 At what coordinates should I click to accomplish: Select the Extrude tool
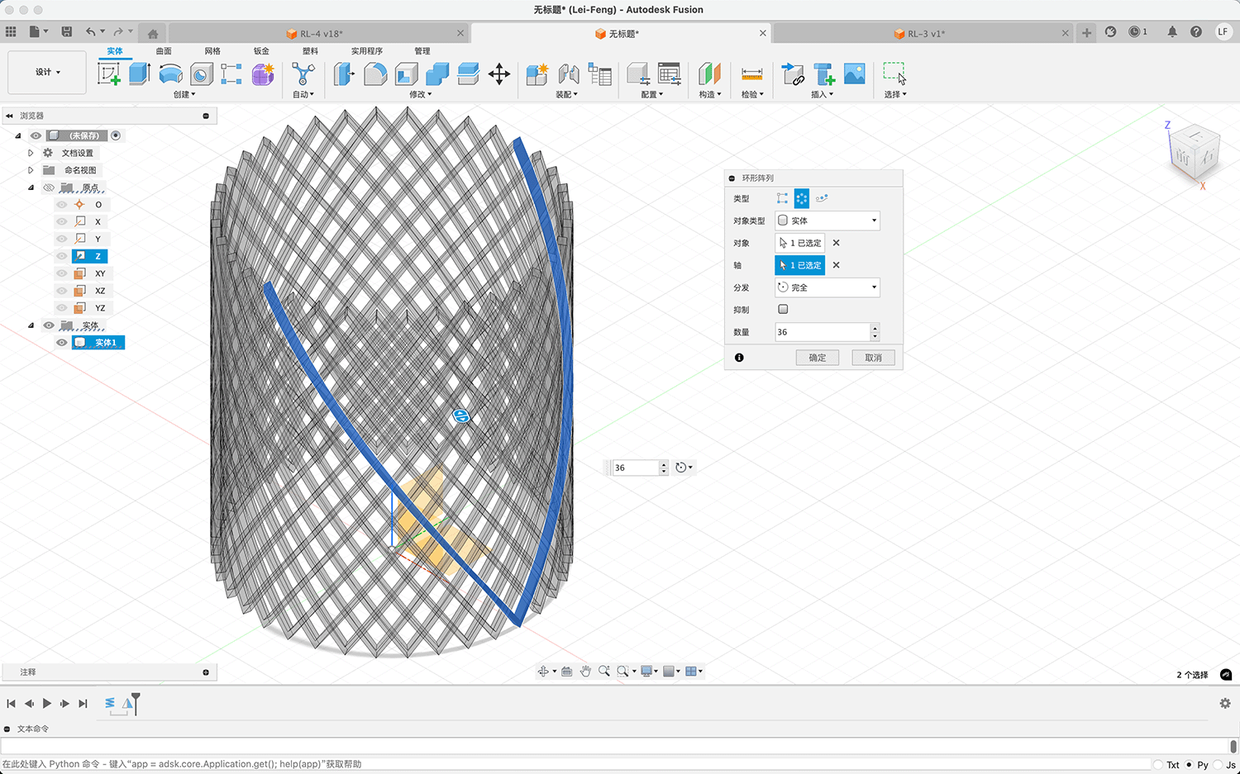[x=139, y=74]
